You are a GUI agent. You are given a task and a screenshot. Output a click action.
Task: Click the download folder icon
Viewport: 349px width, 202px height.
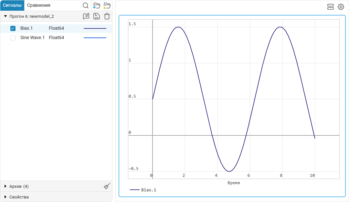(x=107, y=5)
